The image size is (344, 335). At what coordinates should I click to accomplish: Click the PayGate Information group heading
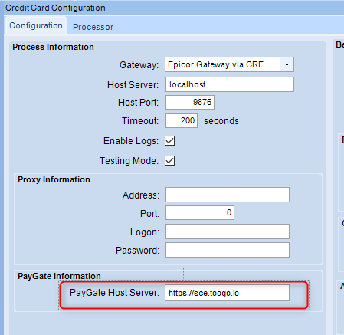coord(59,276)
